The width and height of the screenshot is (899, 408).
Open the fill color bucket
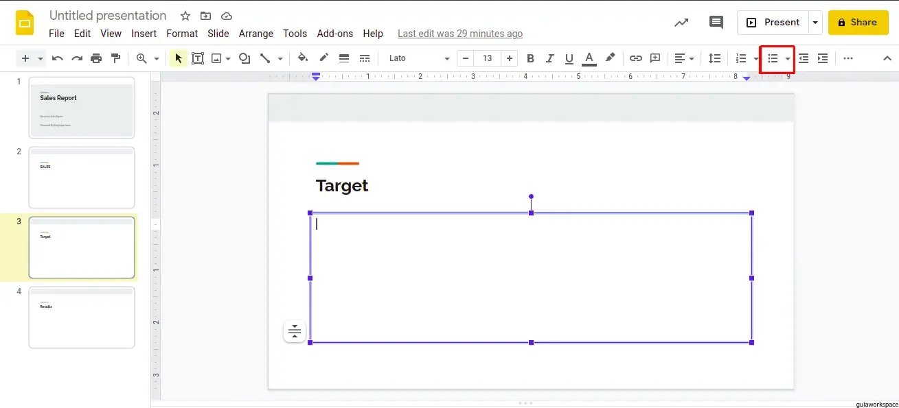tap(303, 58)
